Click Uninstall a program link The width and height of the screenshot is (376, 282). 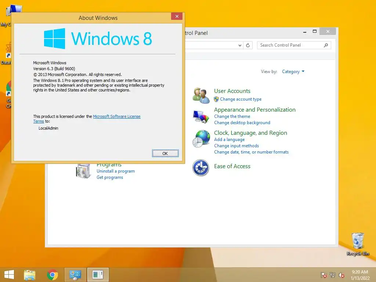point(116,171)
